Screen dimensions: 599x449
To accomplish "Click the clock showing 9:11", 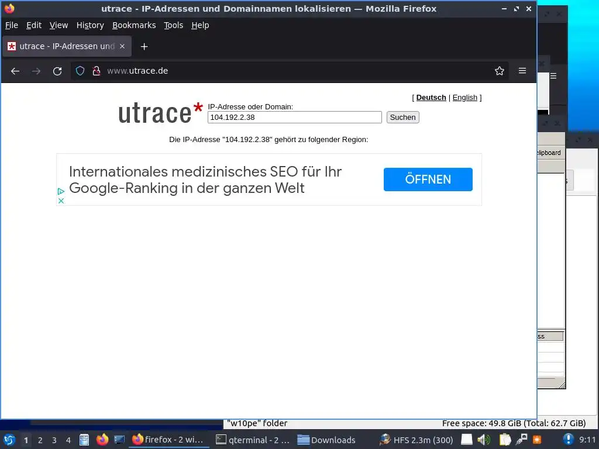I will coord(587,440).
